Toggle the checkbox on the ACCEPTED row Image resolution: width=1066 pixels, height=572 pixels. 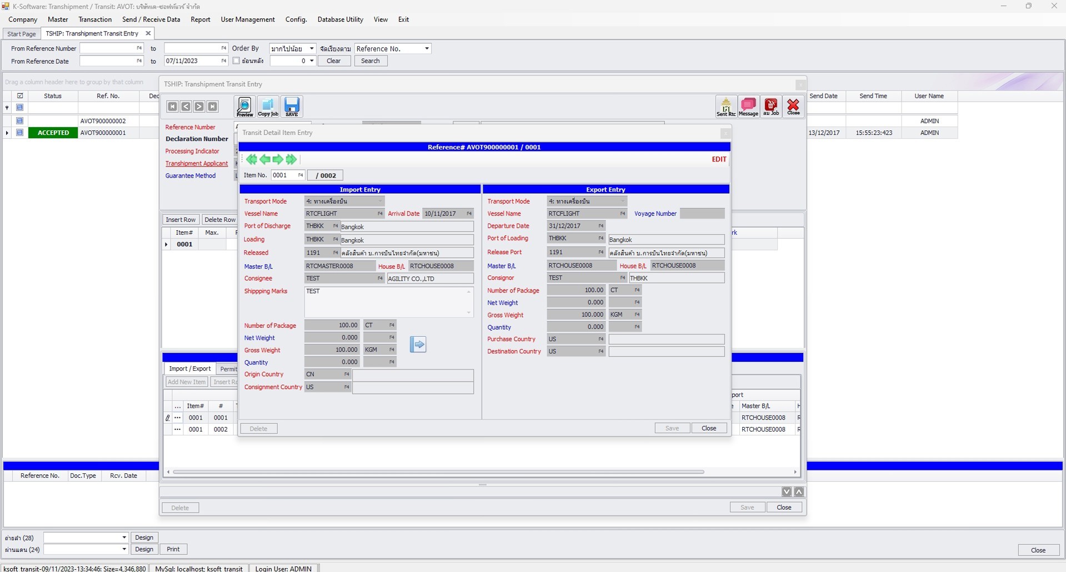pyautogui.click(x=20, y=133)
